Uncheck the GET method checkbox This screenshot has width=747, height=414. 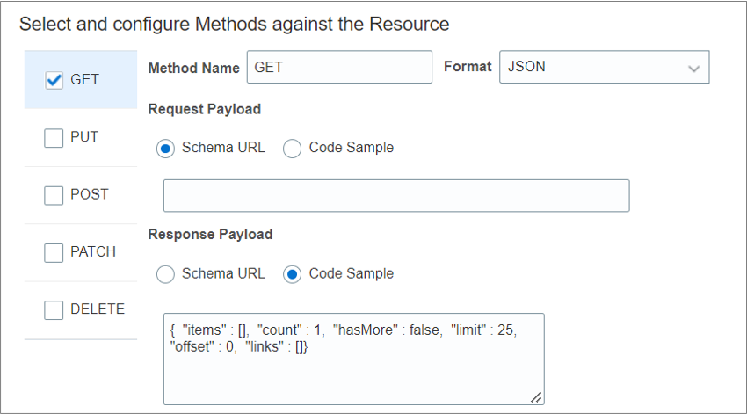click(x=54, y=80)
